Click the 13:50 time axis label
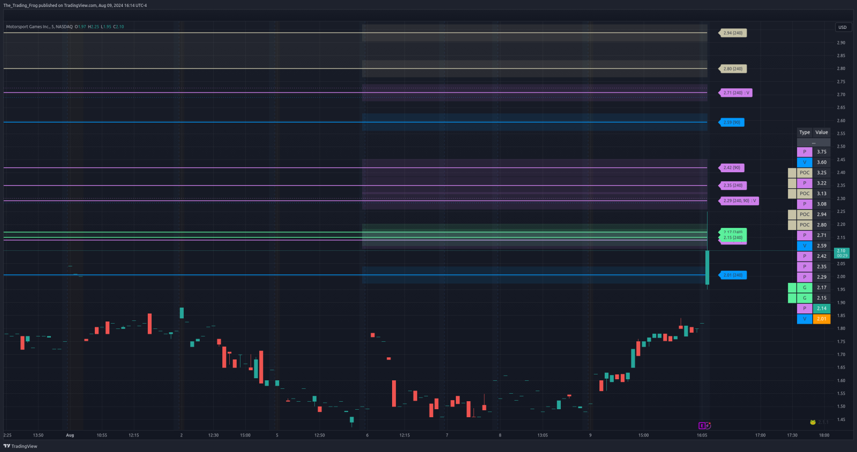Screen dimensions: 857x452 [x=38, y=435]
